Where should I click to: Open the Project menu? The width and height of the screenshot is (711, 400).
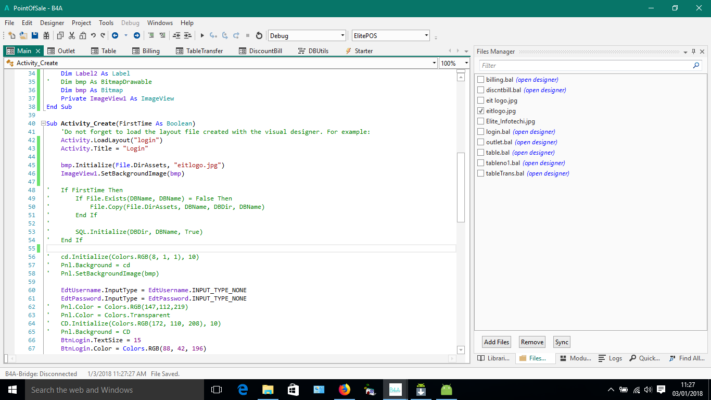81,23
